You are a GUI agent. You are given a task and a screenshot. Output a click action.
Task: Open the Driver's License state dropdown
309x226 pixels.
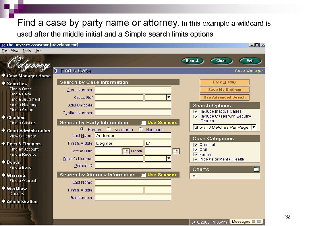(169, 158)
